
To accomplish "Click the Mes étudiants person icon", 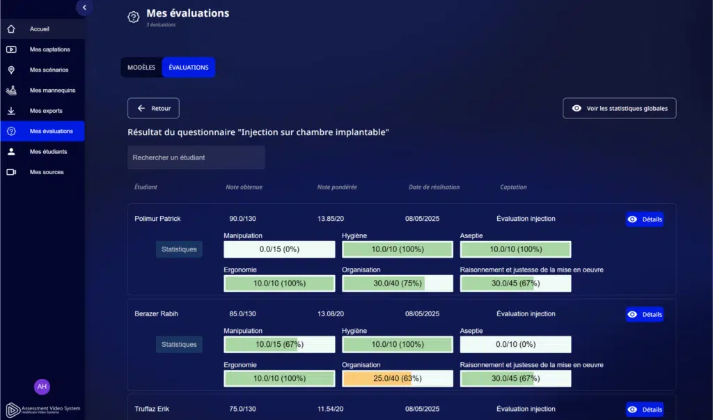I will 11,152.
